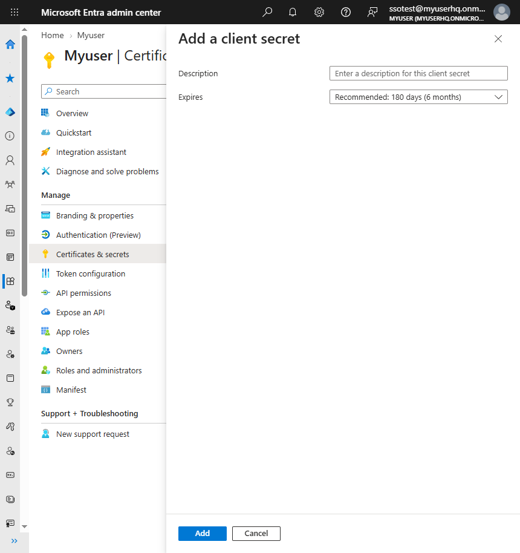Open Integration assistant
520x553 pixels.
click(91, 152)
